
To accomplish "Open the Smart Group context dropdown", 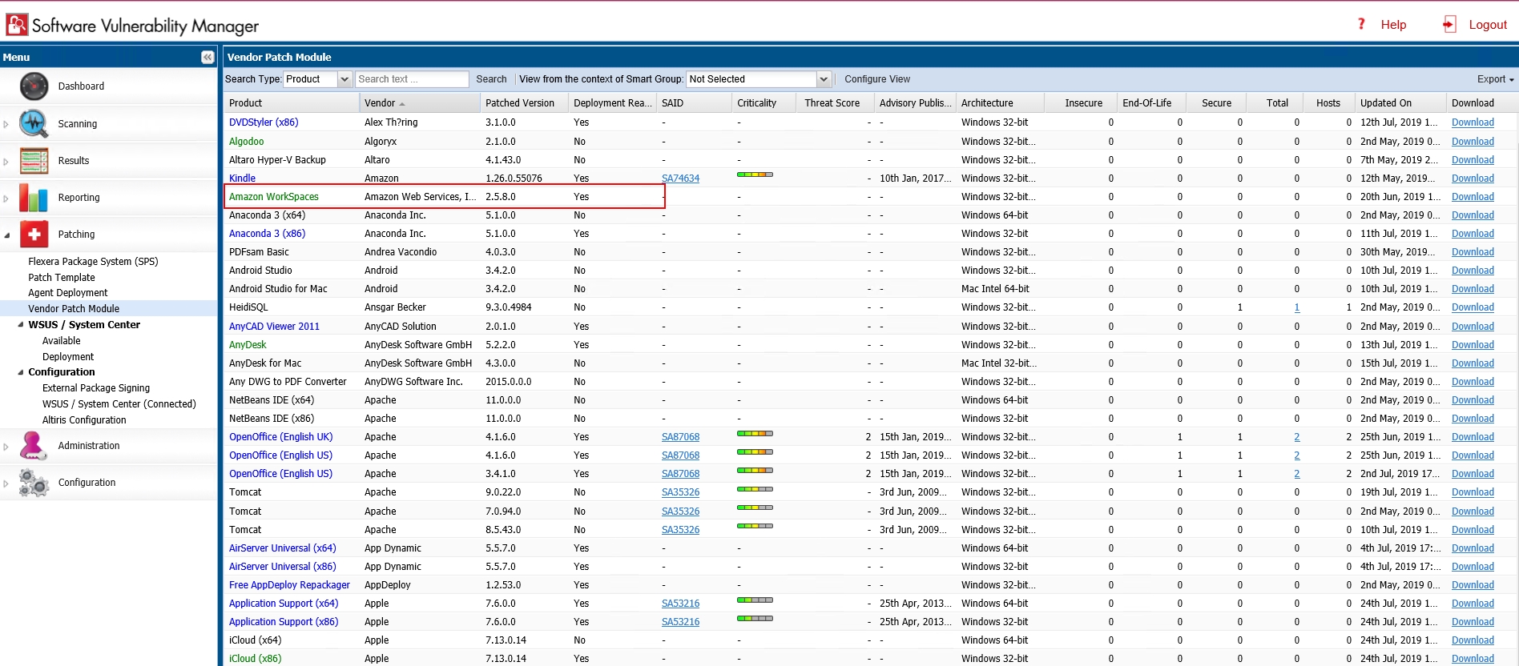I will pyautogui.click(x=823, y=79).
